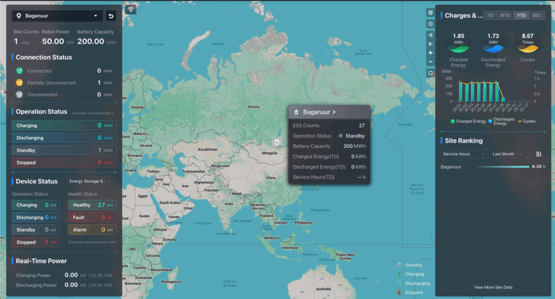Open Baganuur details from popup title
The width and height of the screenshot is (555, 299).
(x=319, y=112)
